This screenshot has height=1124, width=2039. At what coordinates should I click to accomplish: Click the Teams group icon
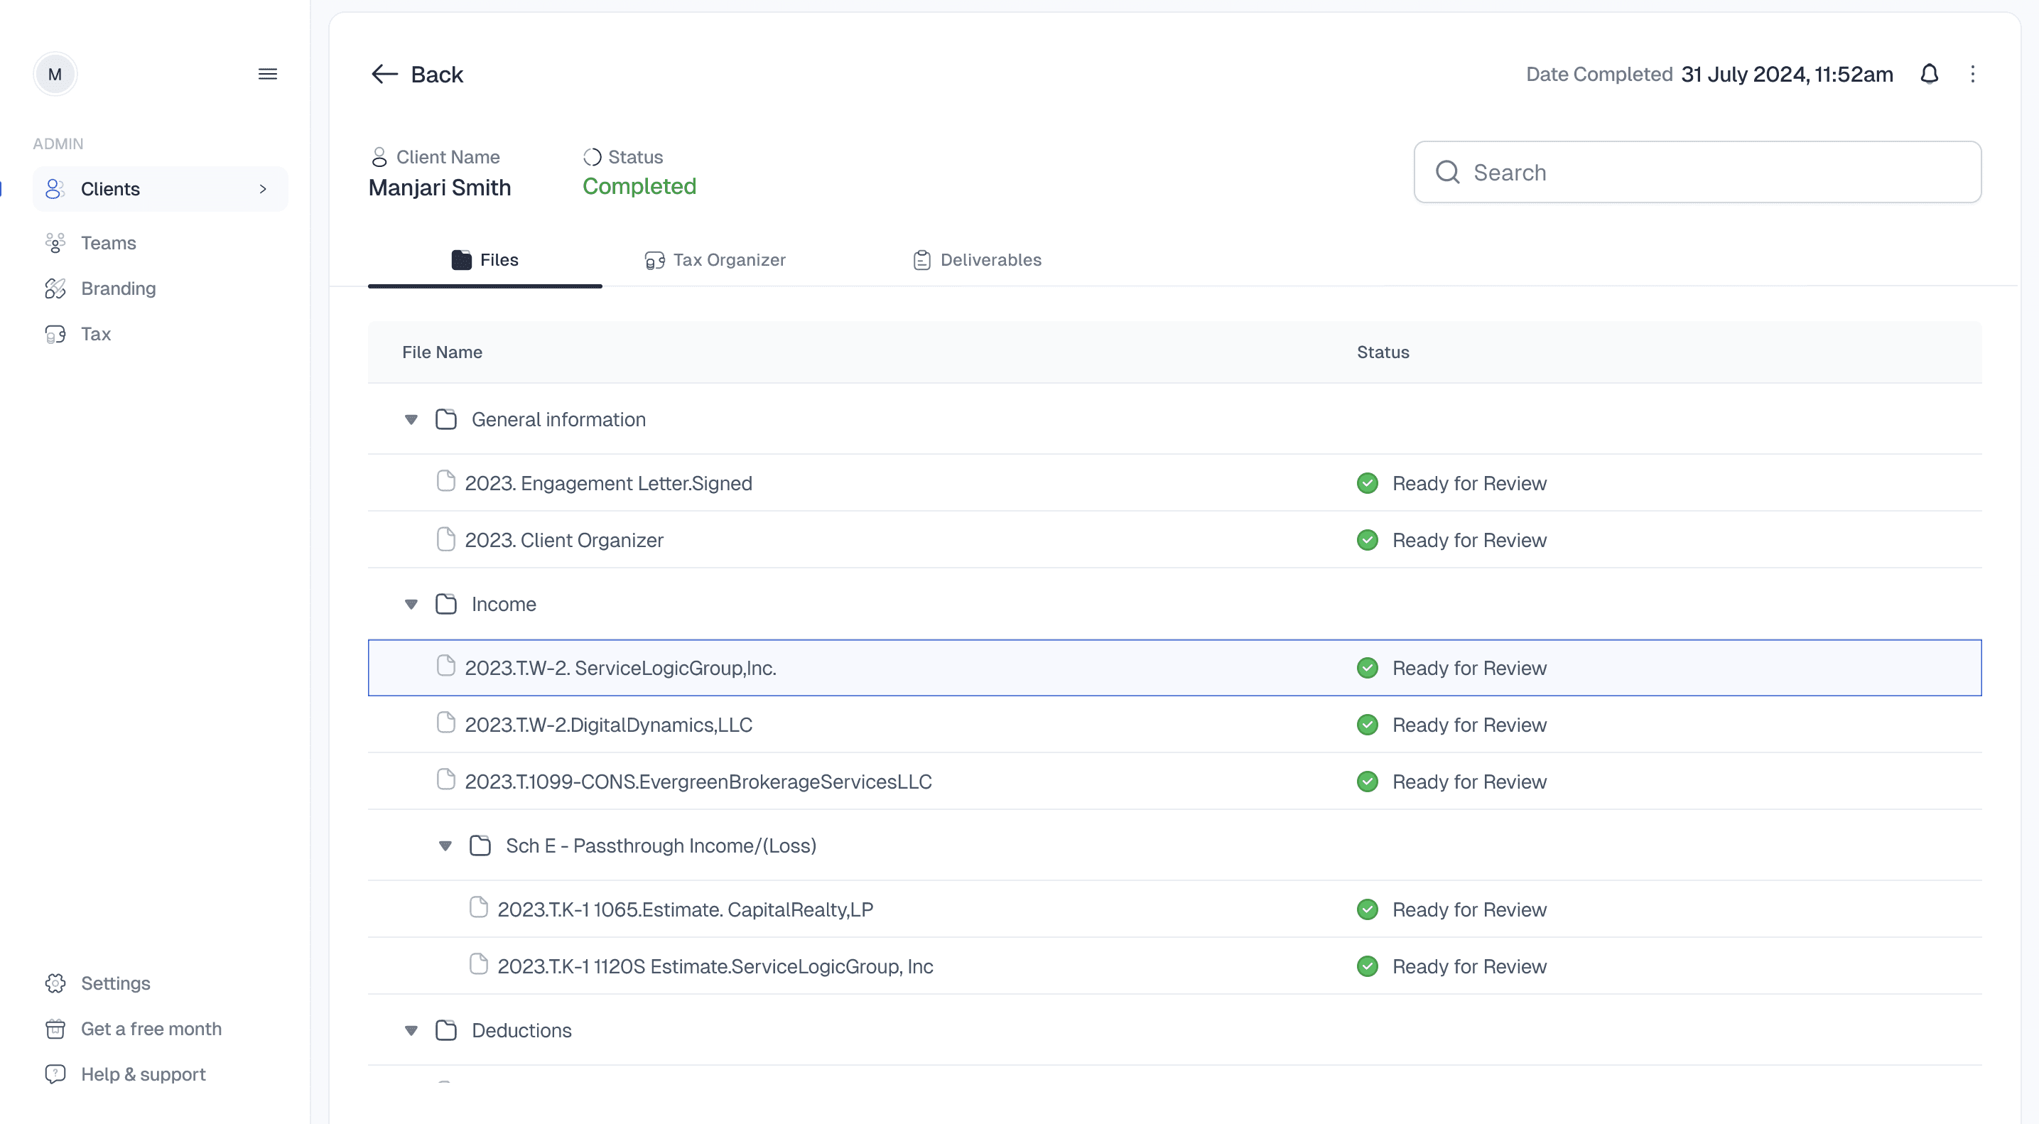coord(55,242)
